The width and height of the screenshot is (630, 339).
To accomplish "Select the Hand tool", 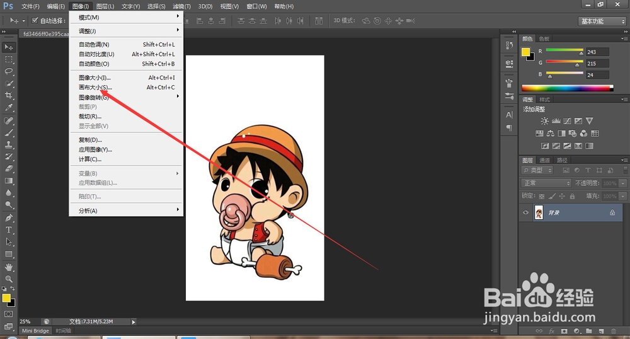I will coord(8,267).
